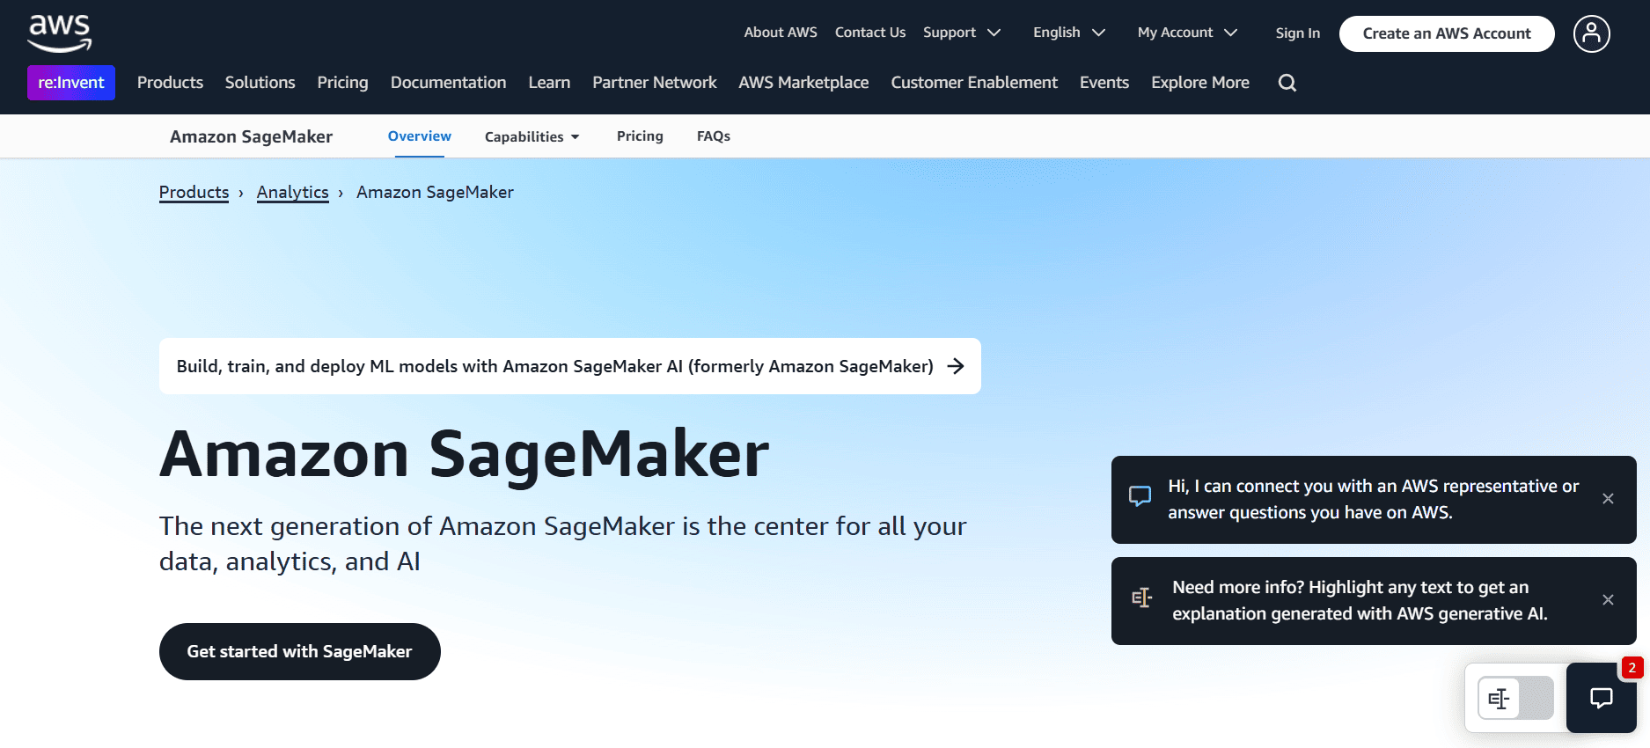Image resolution: width=1650 pixels, height=748 pixels.
Task: Open the re:Invent badge link
Action: (x=71, y=83)
